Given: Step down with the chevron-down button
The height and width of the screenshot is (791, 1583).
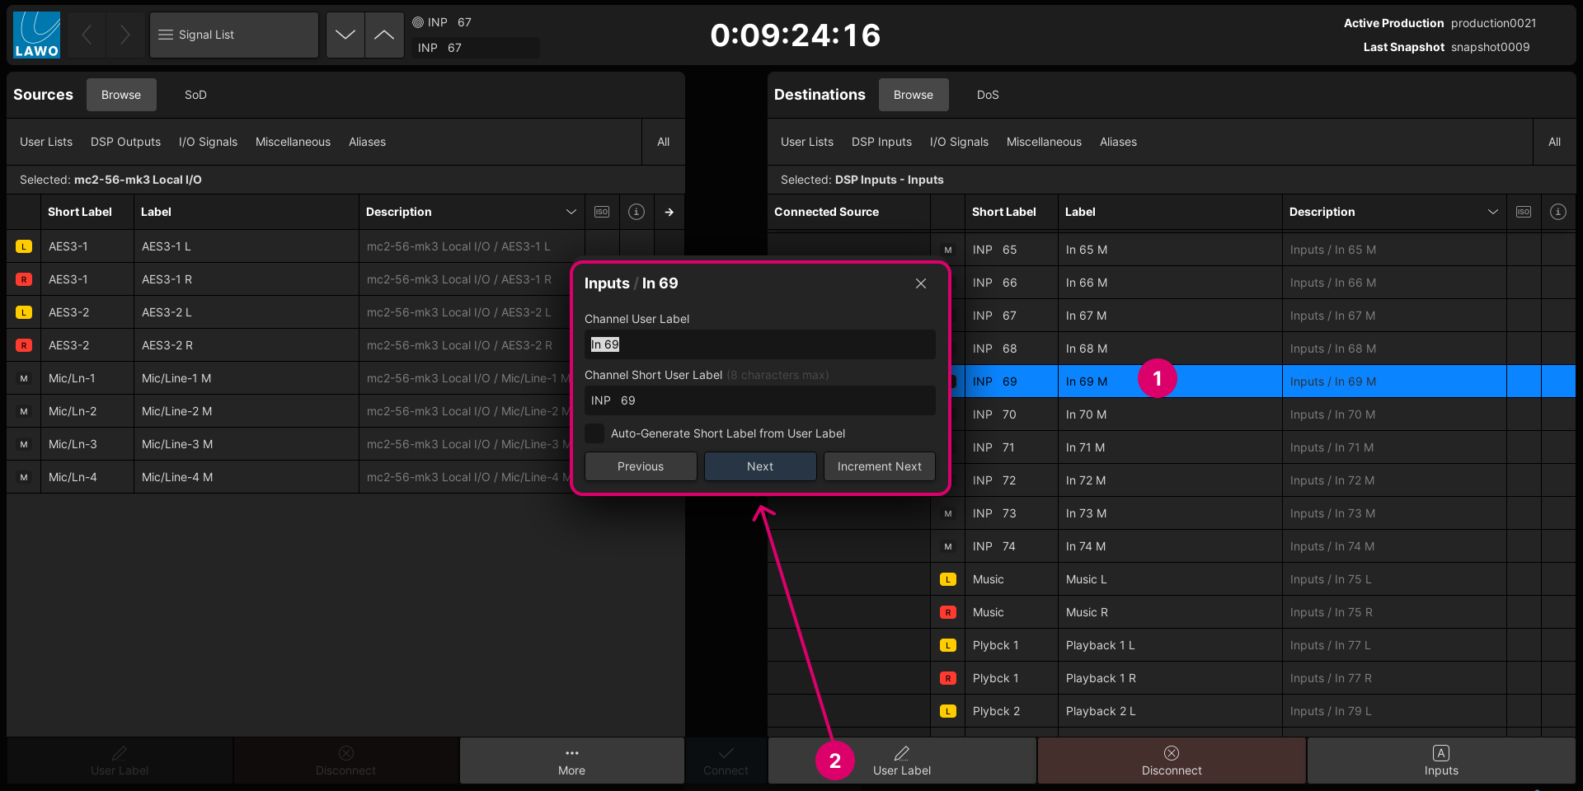Looking at the screenshot, I should point(345,35).
